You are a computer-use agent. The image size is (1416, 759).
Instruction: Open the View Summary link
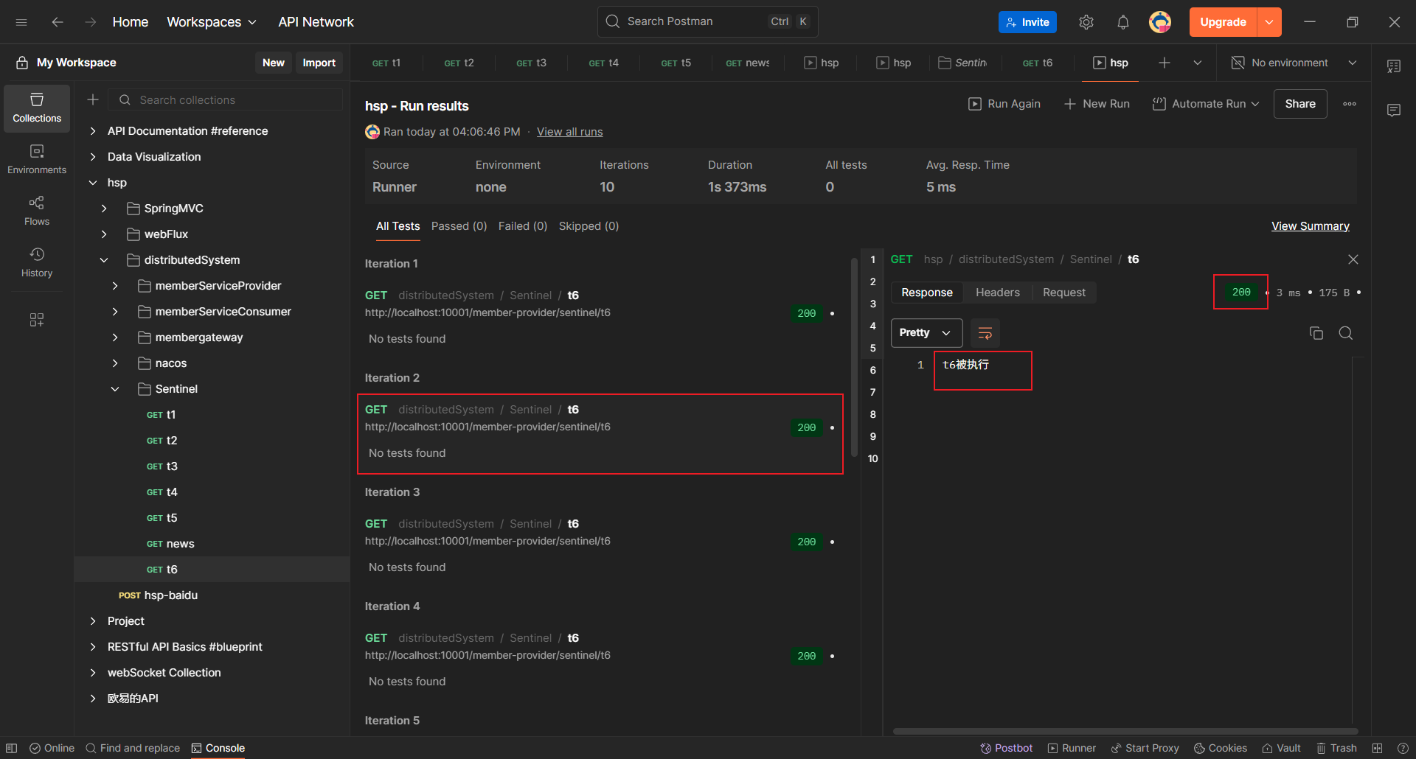point(1310,226)
